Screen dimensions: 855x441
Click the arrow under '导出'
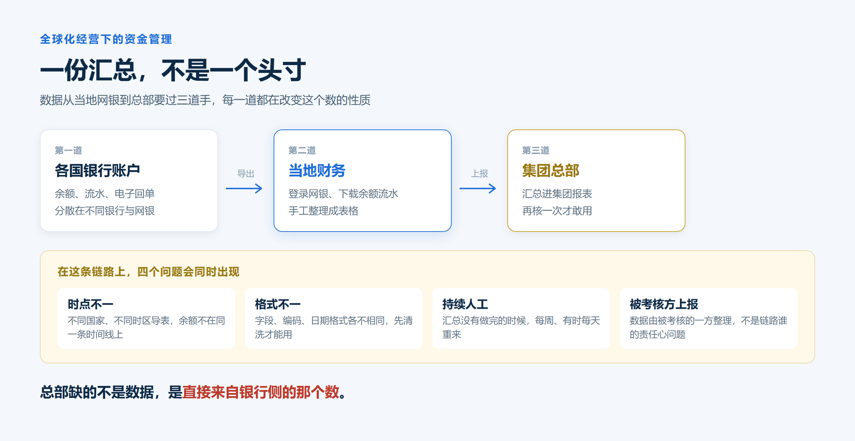(244, 188)
